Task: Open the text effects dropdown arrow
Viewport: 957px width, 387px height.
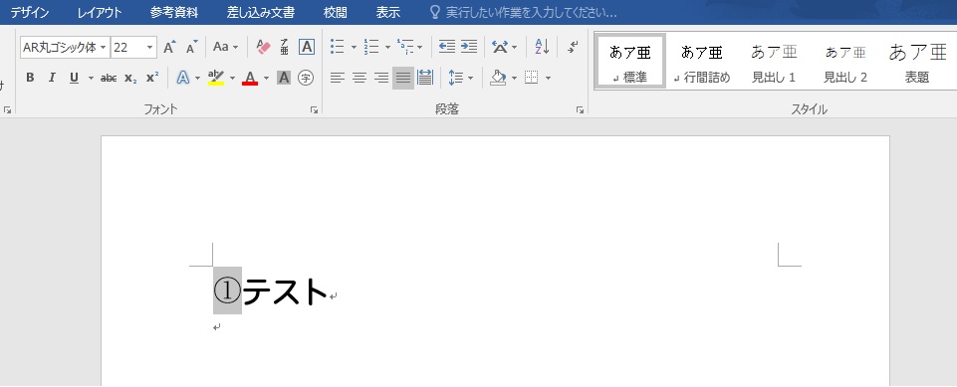Action: click(x=197, y=78)
